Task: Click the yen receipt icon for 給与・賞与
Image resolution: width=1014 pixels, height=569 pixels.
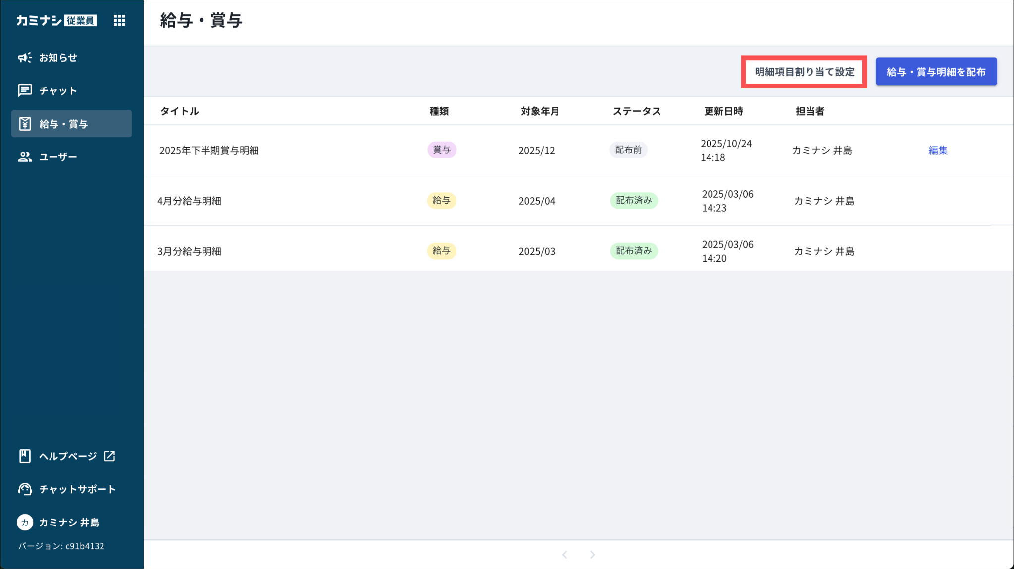Action: pyautogui.click(x=25, y=124)
